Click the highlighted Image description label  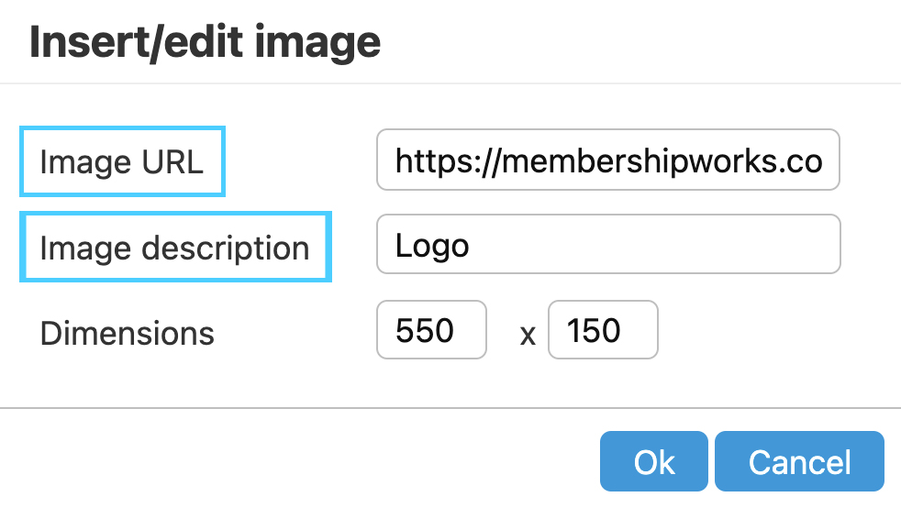(x=175, y=248)
